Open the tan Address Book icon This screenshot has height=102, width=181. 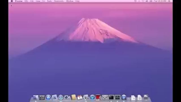[x=74, y=97]
